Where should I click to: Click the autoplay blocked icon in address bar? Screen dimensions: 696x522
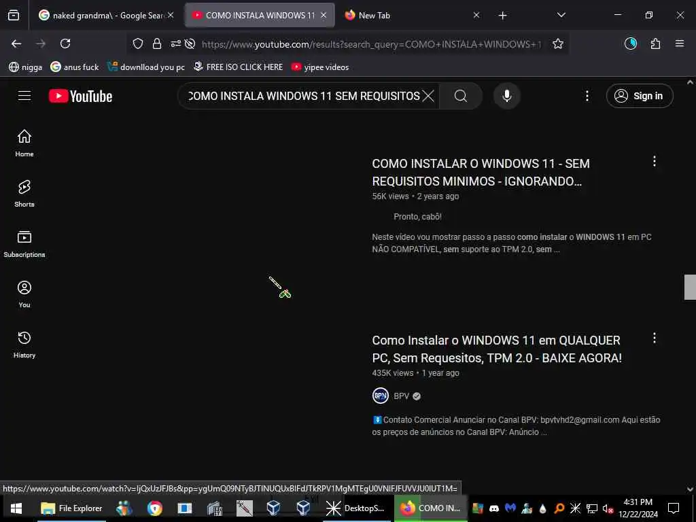[x=190, y=43]
